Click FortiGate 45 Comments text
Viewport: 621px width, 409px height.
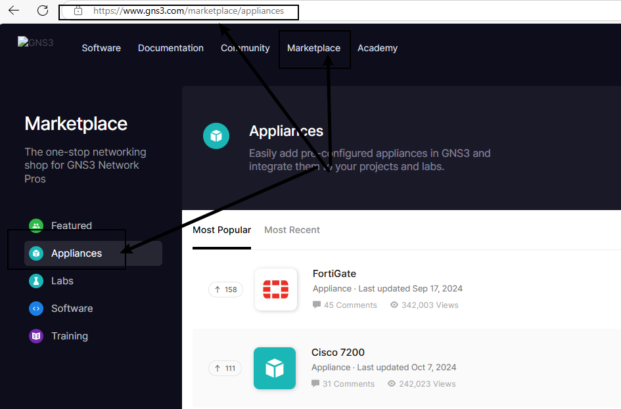pyautogui.click(x=350, y=305)
